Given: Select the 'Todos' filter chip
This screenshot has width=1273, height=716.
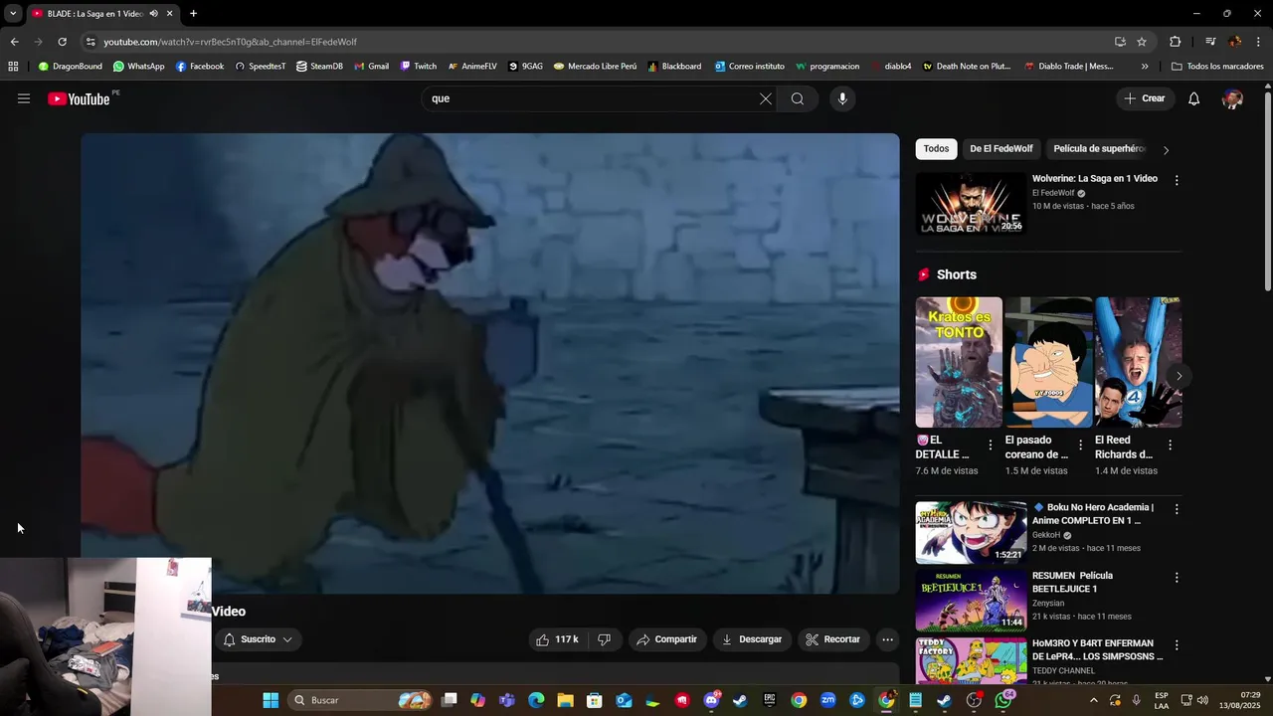Looking at the screenshot, I should click(936, 149).
